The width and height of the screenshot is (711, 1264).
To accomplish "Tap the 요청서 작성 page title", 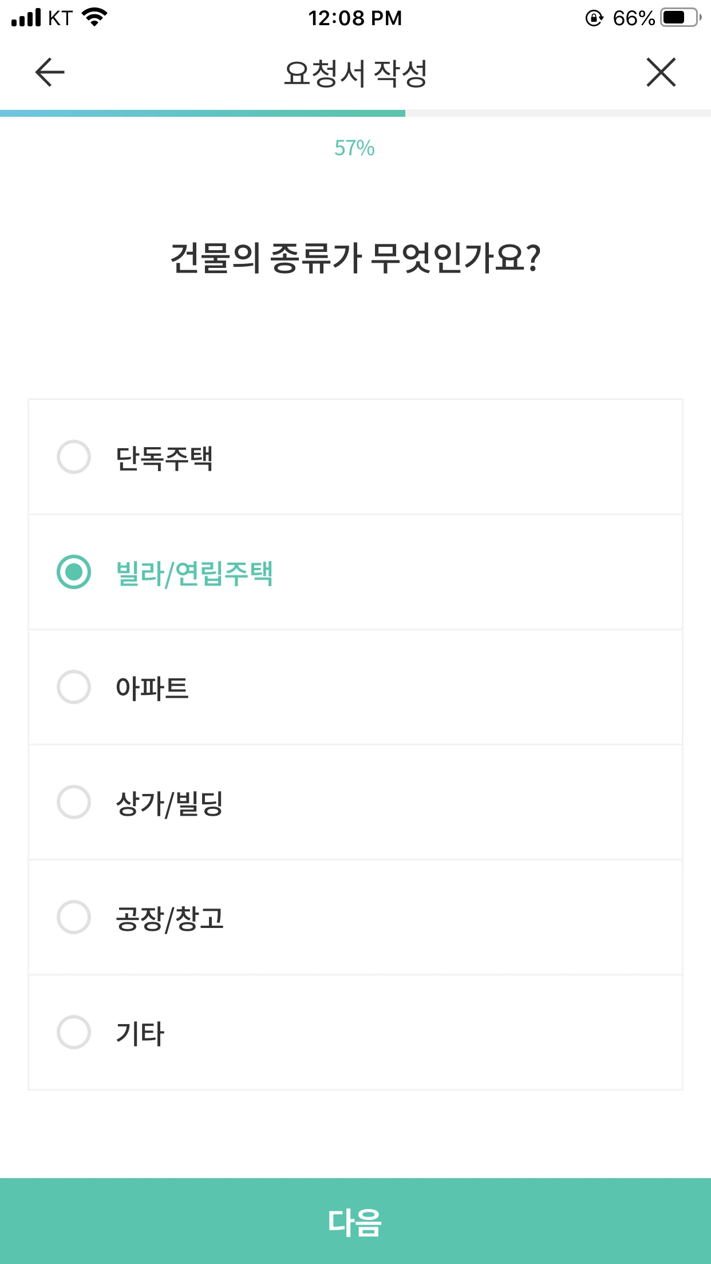I will [x=355, y=73].
